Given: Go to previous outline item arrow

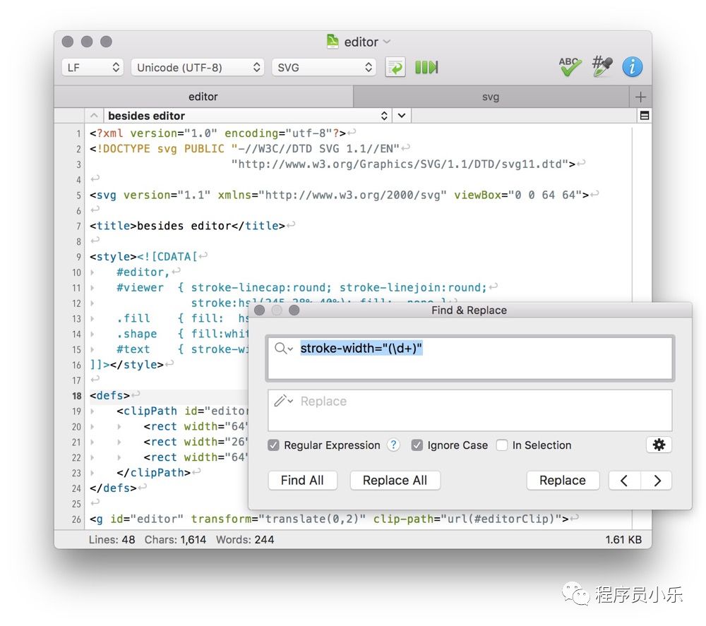Looking at the screenshot, I should 94,116.
